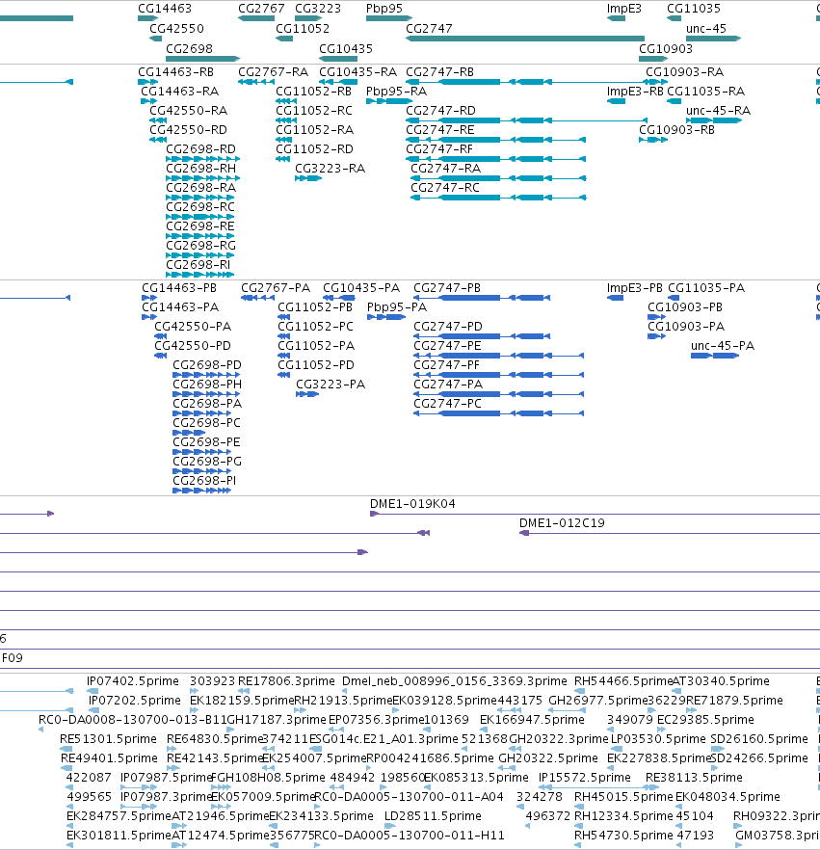This screenshot has width=820, height=850.
Task: Click transcript CG10903-RB
Action: (x=676, y=130)
